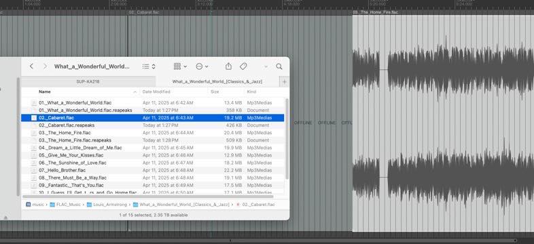Screen dimensions: 534x244
Task: Expand the Finder toolbar overflow chevron
Action: (266, 66)
